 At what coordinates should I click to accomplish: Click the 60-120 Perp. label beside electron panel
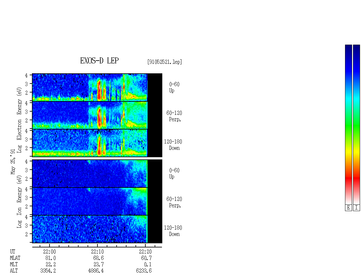174,116
